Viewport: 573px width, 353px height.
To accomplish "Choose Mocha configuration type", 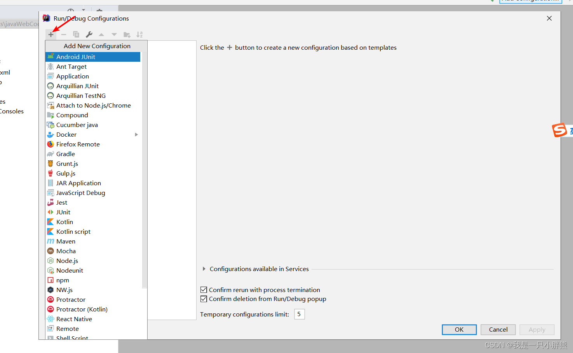I will [x=93, y=251].
